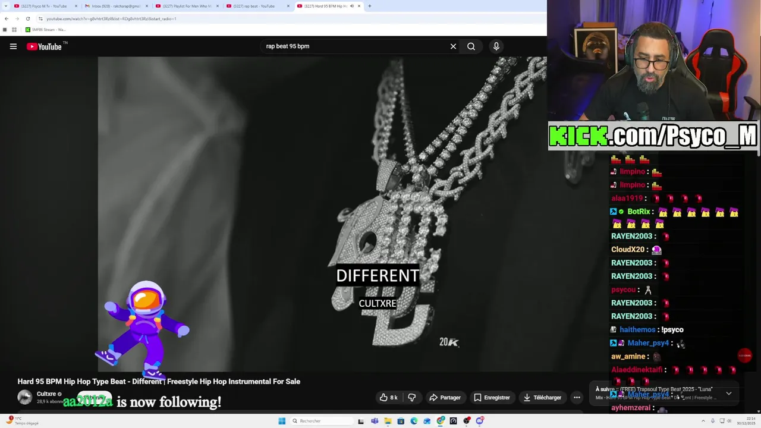Click 'haithemos' chat message '!psyco'

pos(672,330)
